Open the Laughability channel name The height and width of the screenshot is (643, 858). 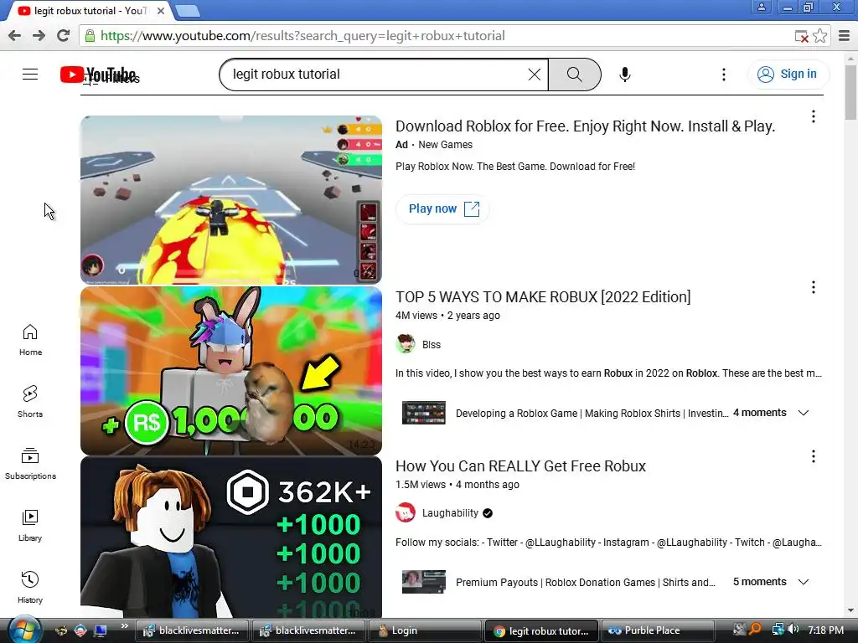pos(450,513)
